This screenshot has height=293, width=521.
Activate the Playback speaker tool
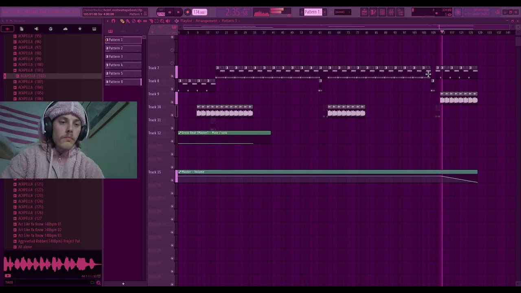pos(168,21)
